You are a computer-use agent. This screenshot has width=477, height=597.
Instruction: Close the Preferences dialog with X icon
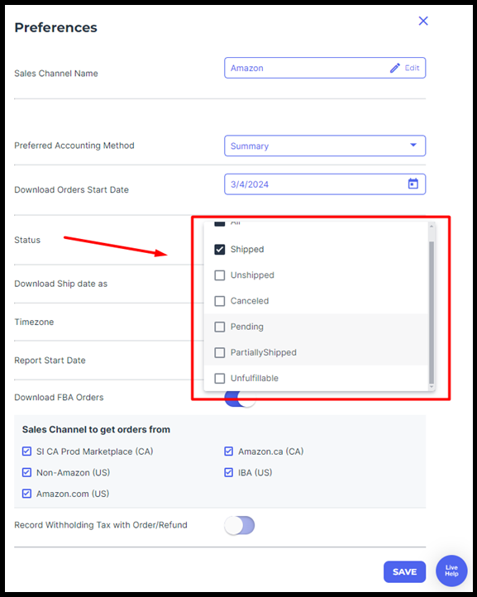(423, 21)
